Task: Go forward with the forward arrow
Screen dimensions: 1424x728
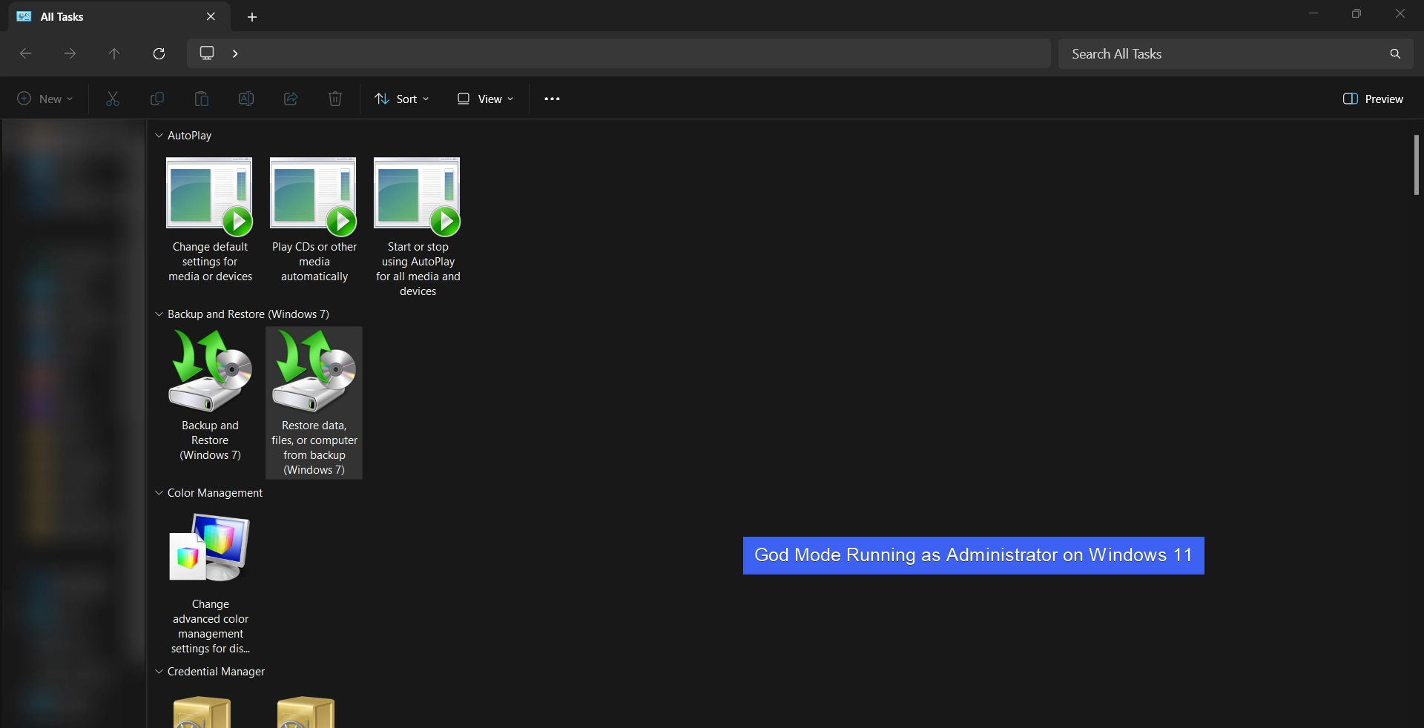Action: (70, 53)
